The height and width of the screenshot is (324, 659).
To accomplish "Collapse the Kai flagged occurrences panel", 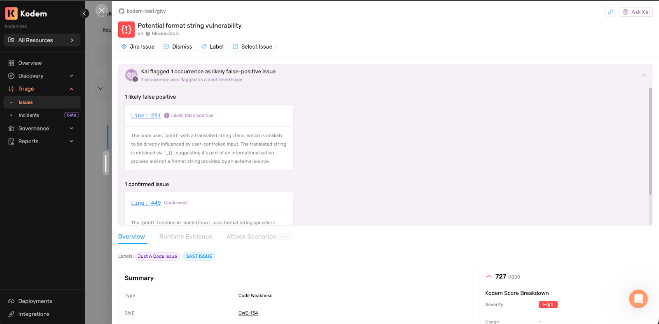I will click(x=644, y=75).
